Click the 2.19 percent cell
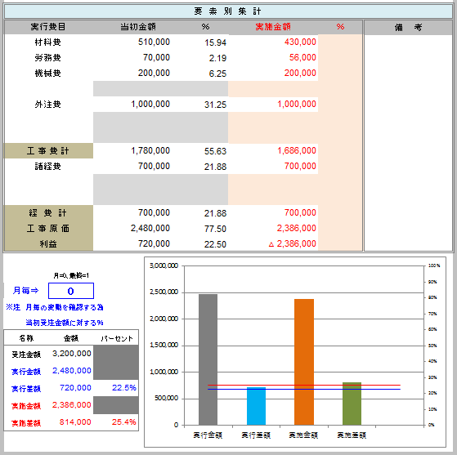Viewport: 457px width, 455px height. tap(217, 58)
